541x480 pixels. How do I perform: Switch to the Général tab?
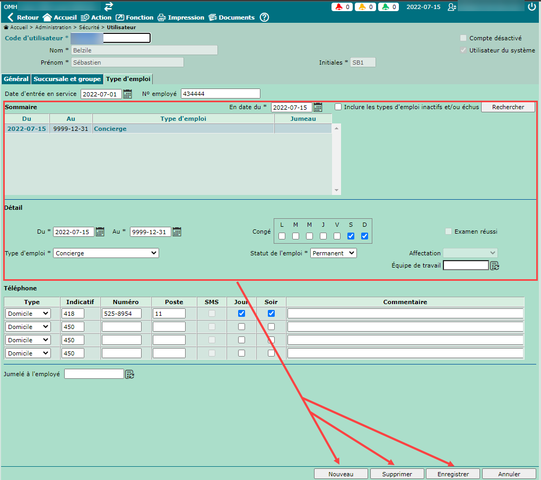pyautogui.click(x=16, y=79)
